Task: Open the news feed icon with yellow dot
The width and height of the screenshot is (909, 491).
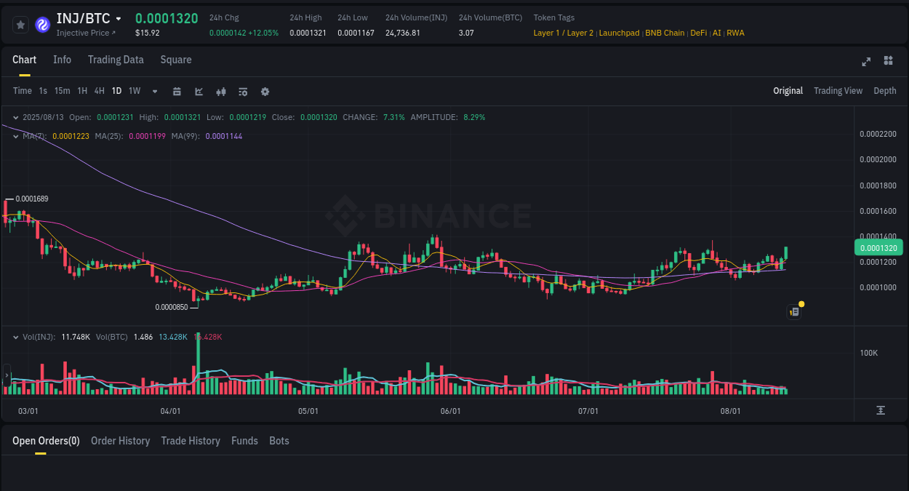Action: (x=793, y=311)
